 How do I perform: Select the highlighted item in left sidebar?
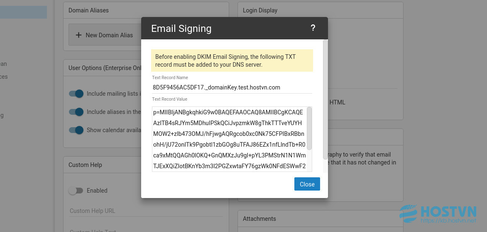pyautogui.click(x=23, y=12)
